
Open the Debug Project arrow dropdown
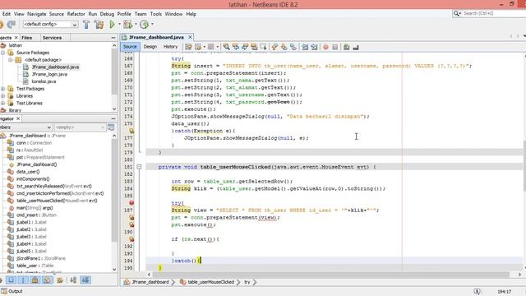136,24
